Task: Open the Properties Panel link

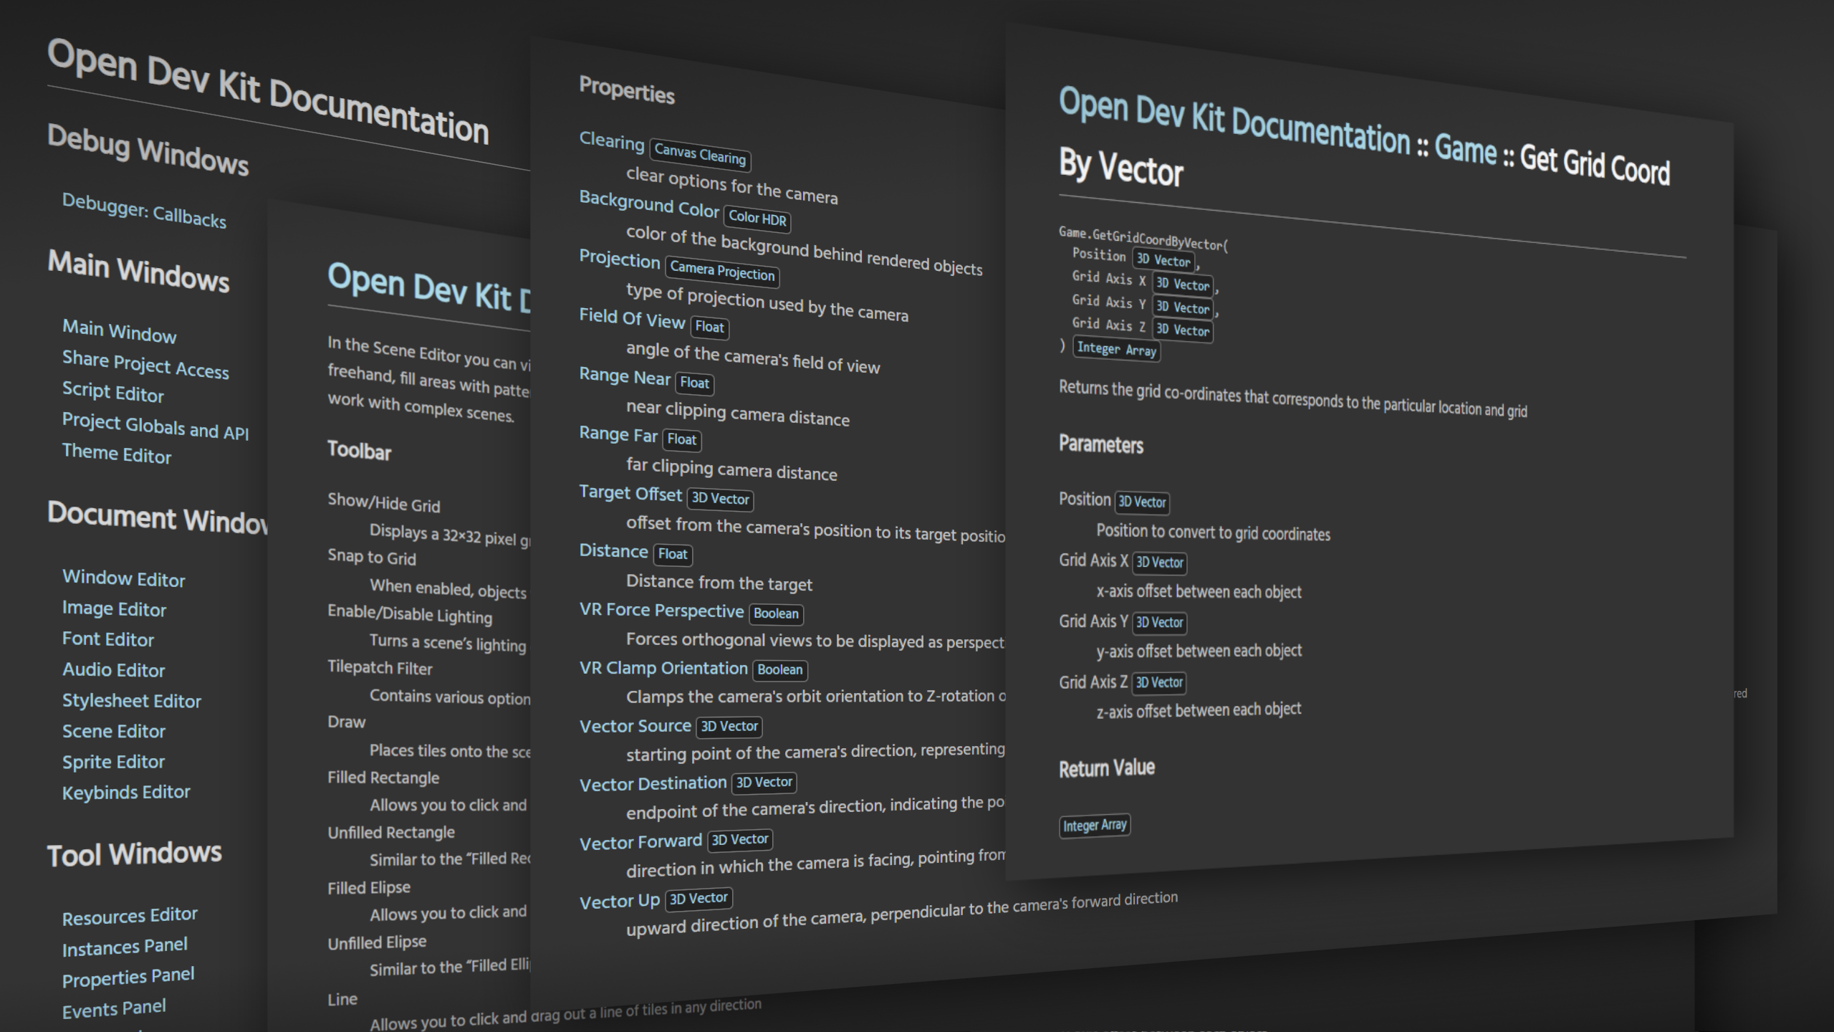Action: tap(128, 978)
